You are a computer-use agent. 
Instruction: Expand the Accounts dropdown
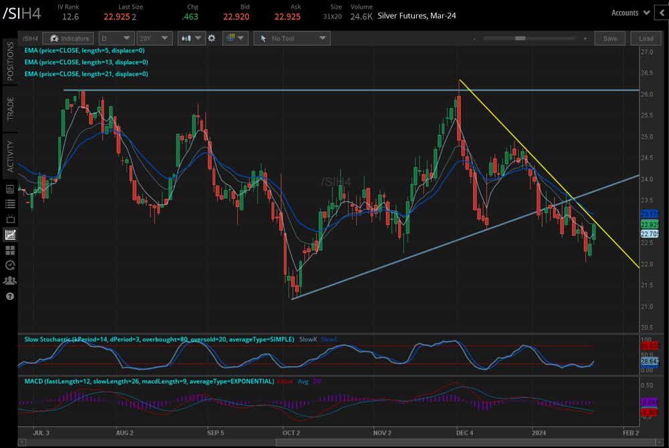tap(631, 13)
